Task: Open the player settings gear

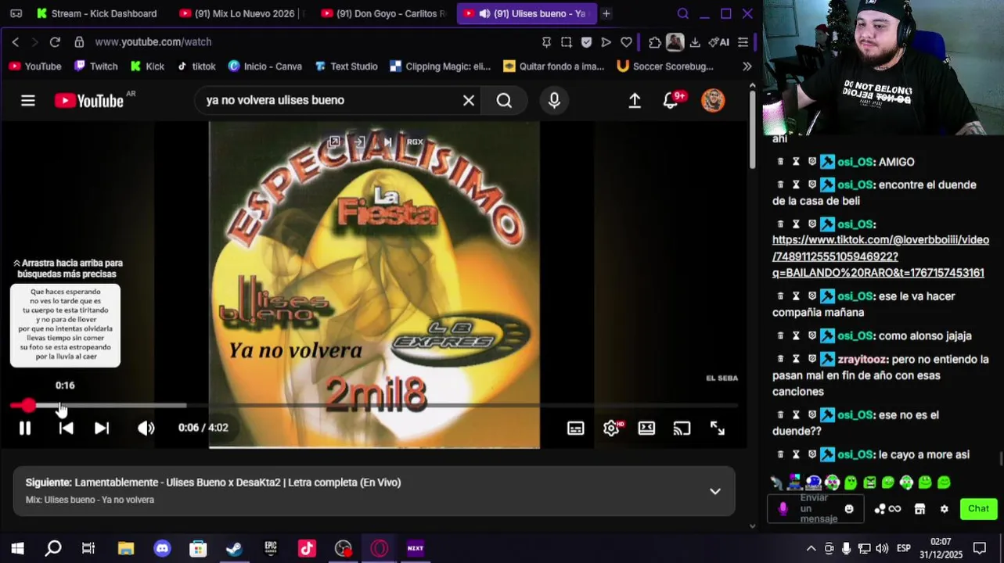Action: pos(611,428)
